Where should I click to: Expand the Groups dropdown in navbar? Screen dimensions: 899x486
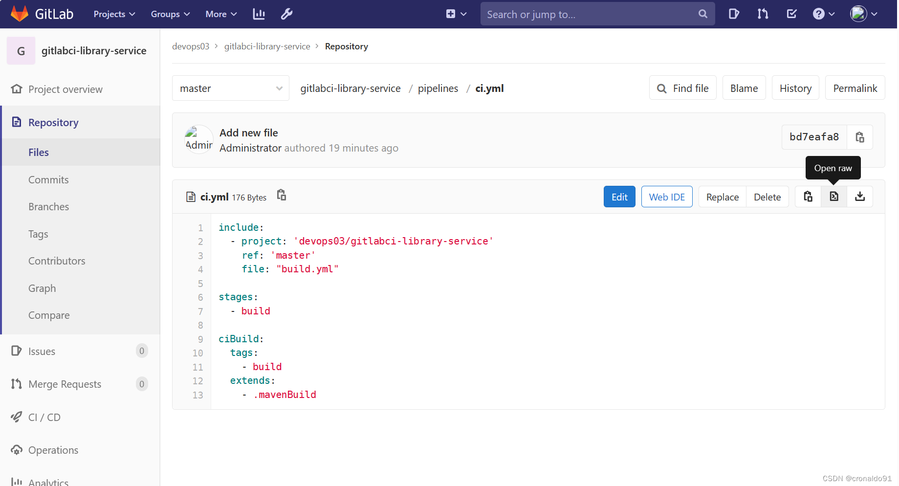pyautogui.click(x=170, y=14)
